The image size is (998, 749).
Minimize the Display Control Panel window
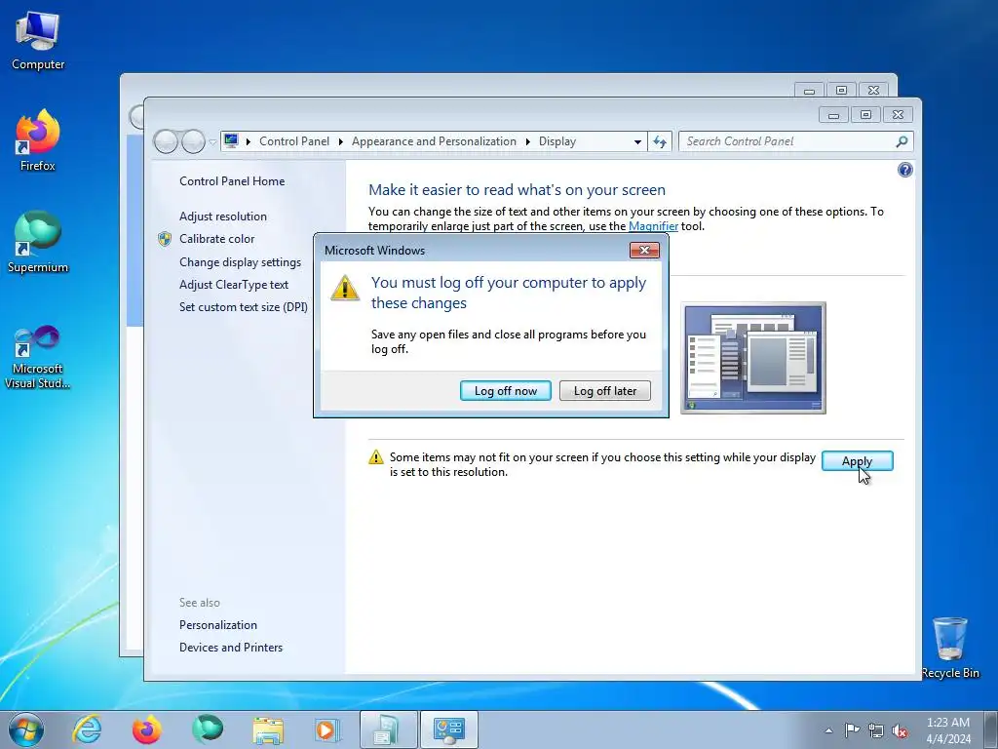coord(834,115)
